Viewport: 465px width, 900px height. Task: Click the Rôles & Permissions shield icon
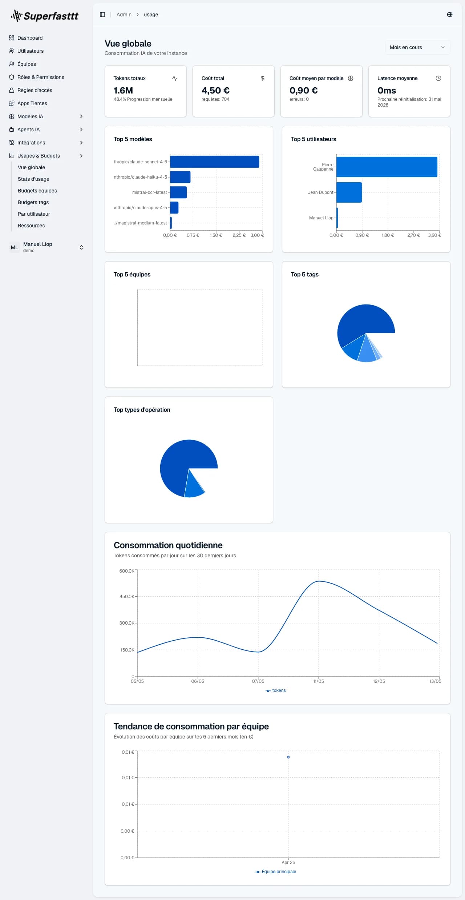click(12, 77)
